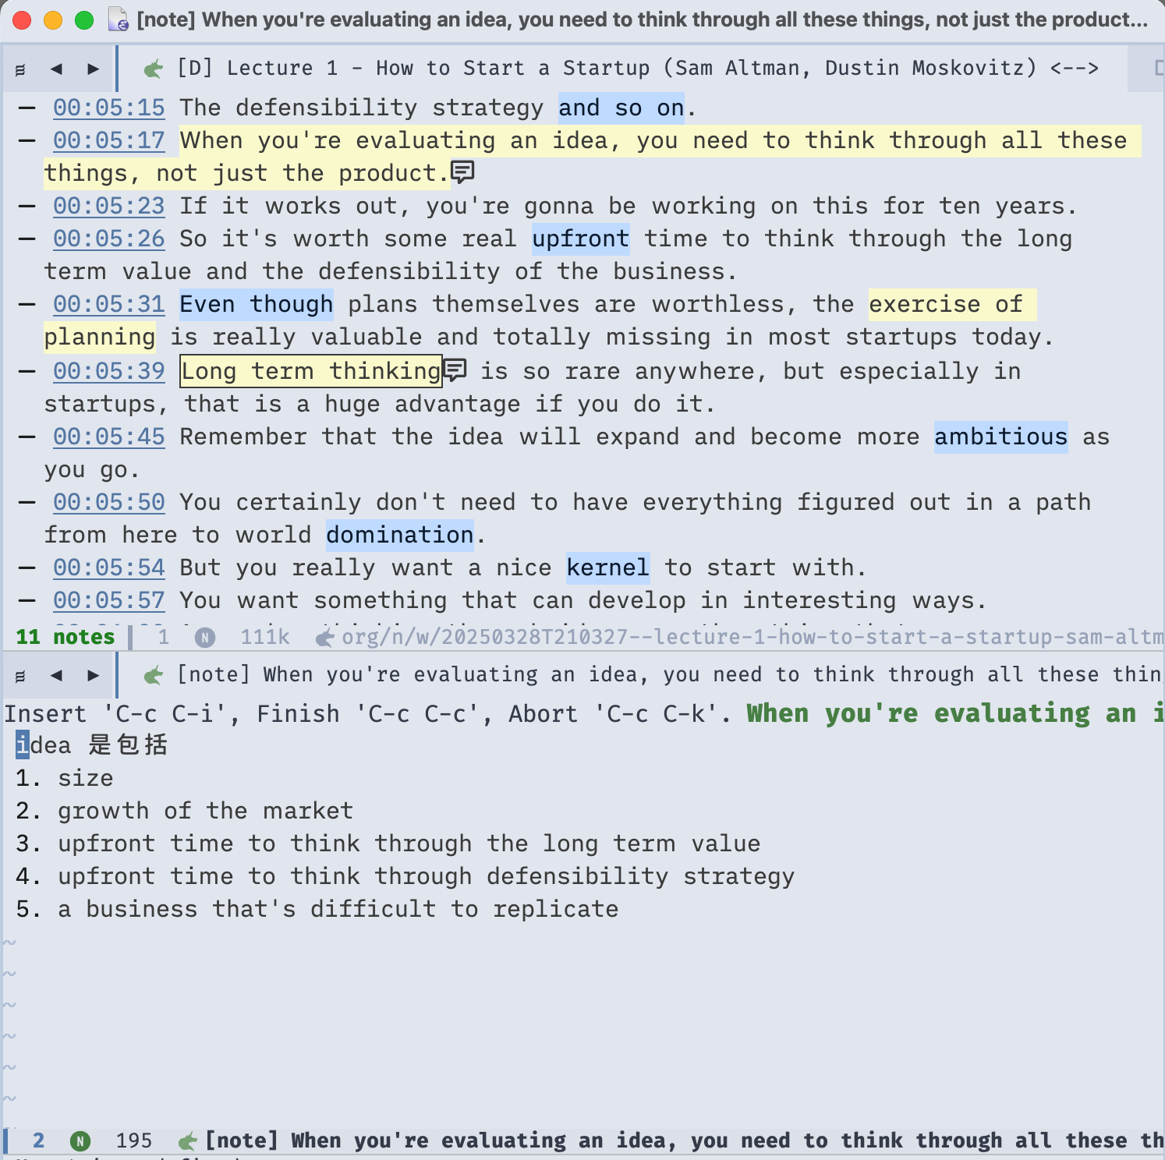Click the back arrow in the upper tab line
The width and height of the screenshot is (1165, 1160).
tap(56, 69)
